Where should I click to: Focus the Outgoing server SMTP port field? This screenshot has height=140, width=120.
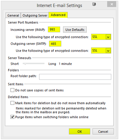[55, 44]
